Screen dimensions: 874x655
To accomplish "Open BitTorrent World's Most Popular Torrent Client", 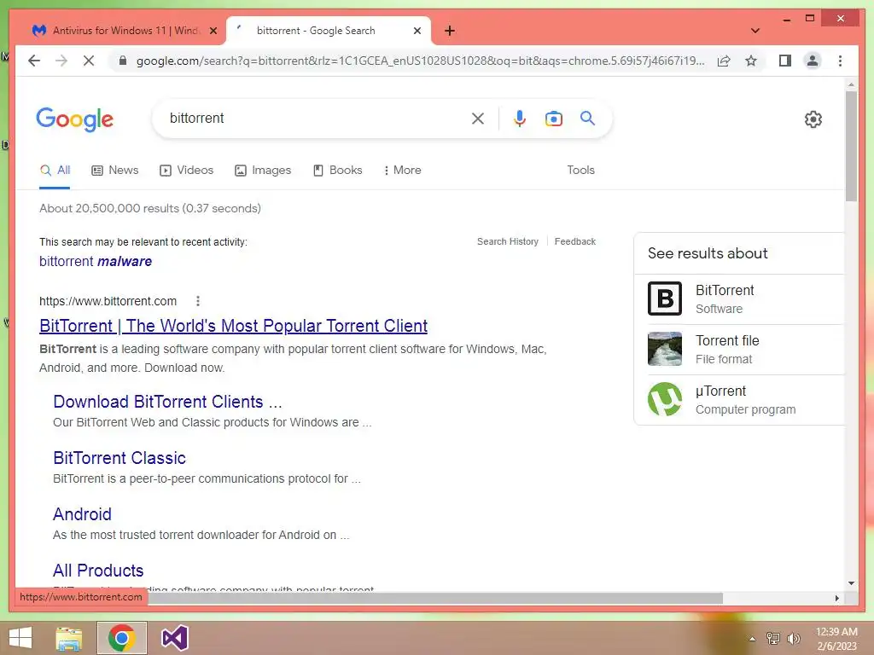I will [x=234, y=326].
